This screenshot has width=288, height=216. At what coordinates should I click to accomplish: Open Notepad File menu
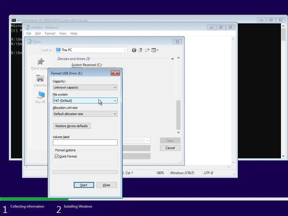29,33
